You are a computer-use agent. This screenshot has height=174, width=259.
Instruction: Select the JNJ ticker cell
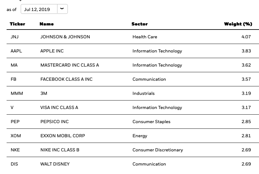(x=14, y=37)
